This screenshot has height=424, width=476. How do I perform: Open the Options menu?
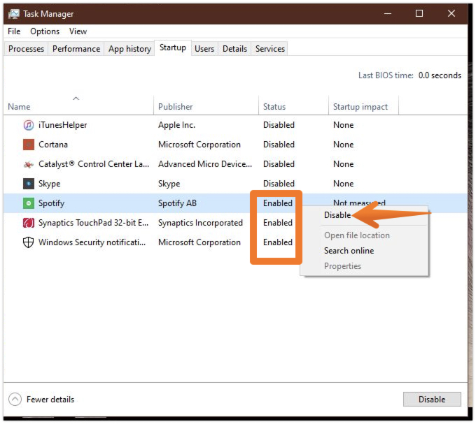point(45,31)
